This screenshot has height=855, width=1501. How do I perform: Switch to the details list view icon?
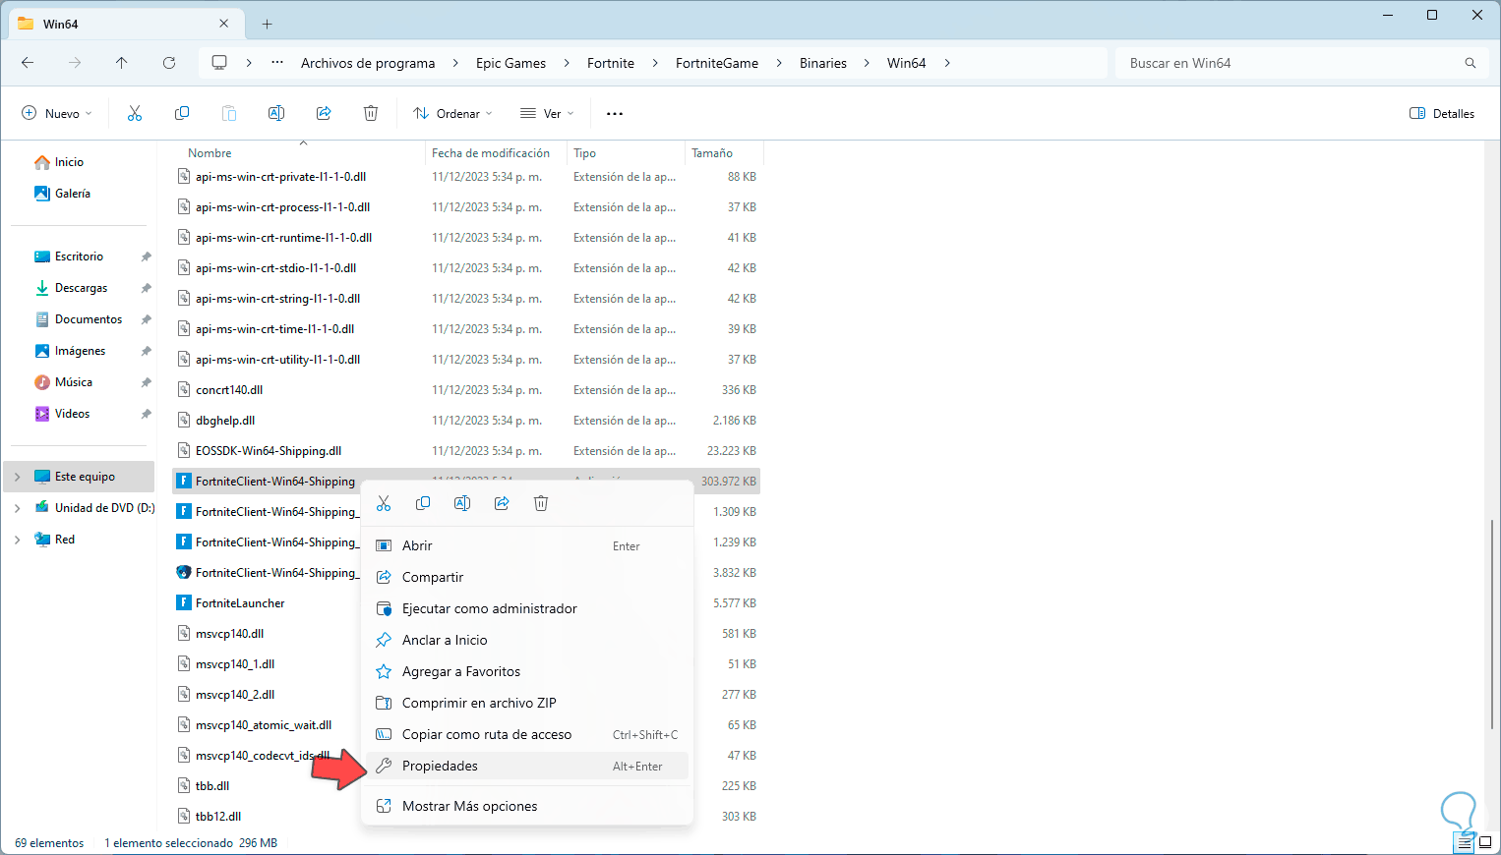point(1465,842)
